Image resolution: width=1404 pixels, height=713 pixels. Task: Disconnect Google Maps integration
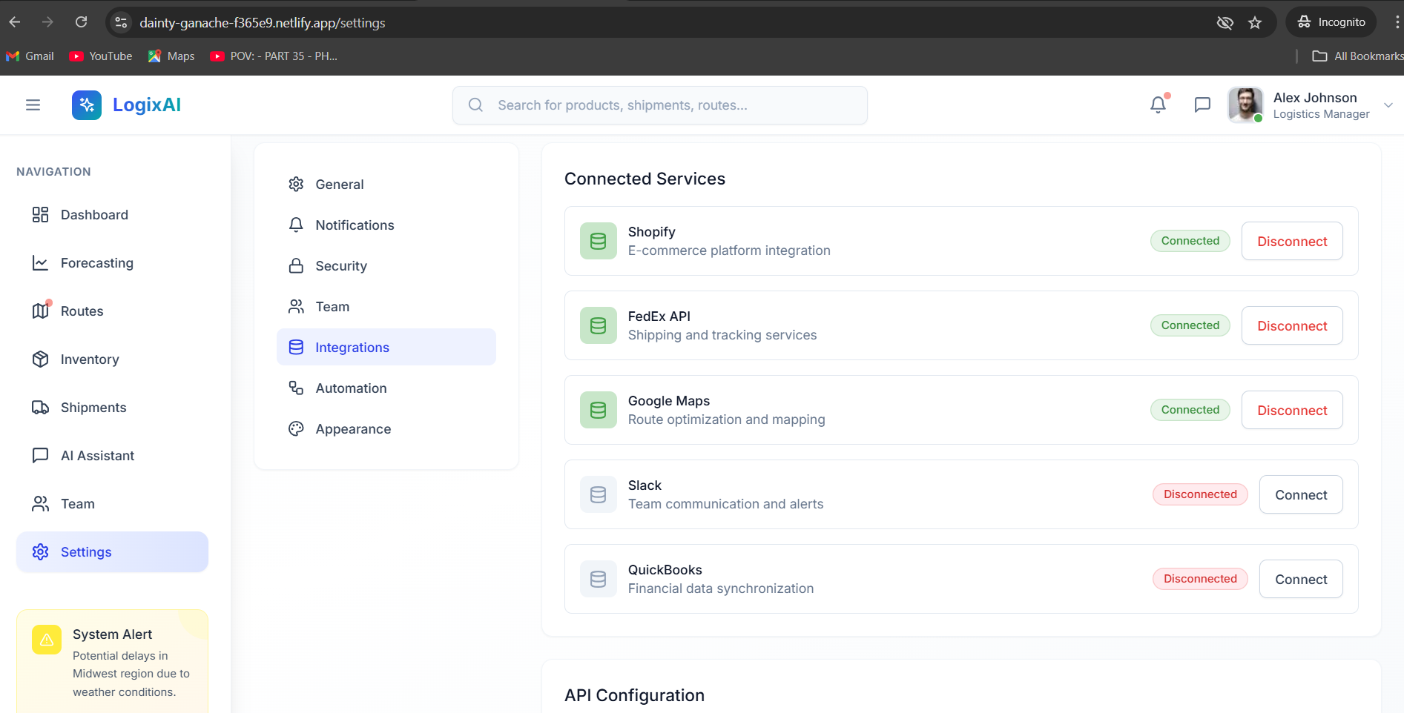pos(1292,411)
